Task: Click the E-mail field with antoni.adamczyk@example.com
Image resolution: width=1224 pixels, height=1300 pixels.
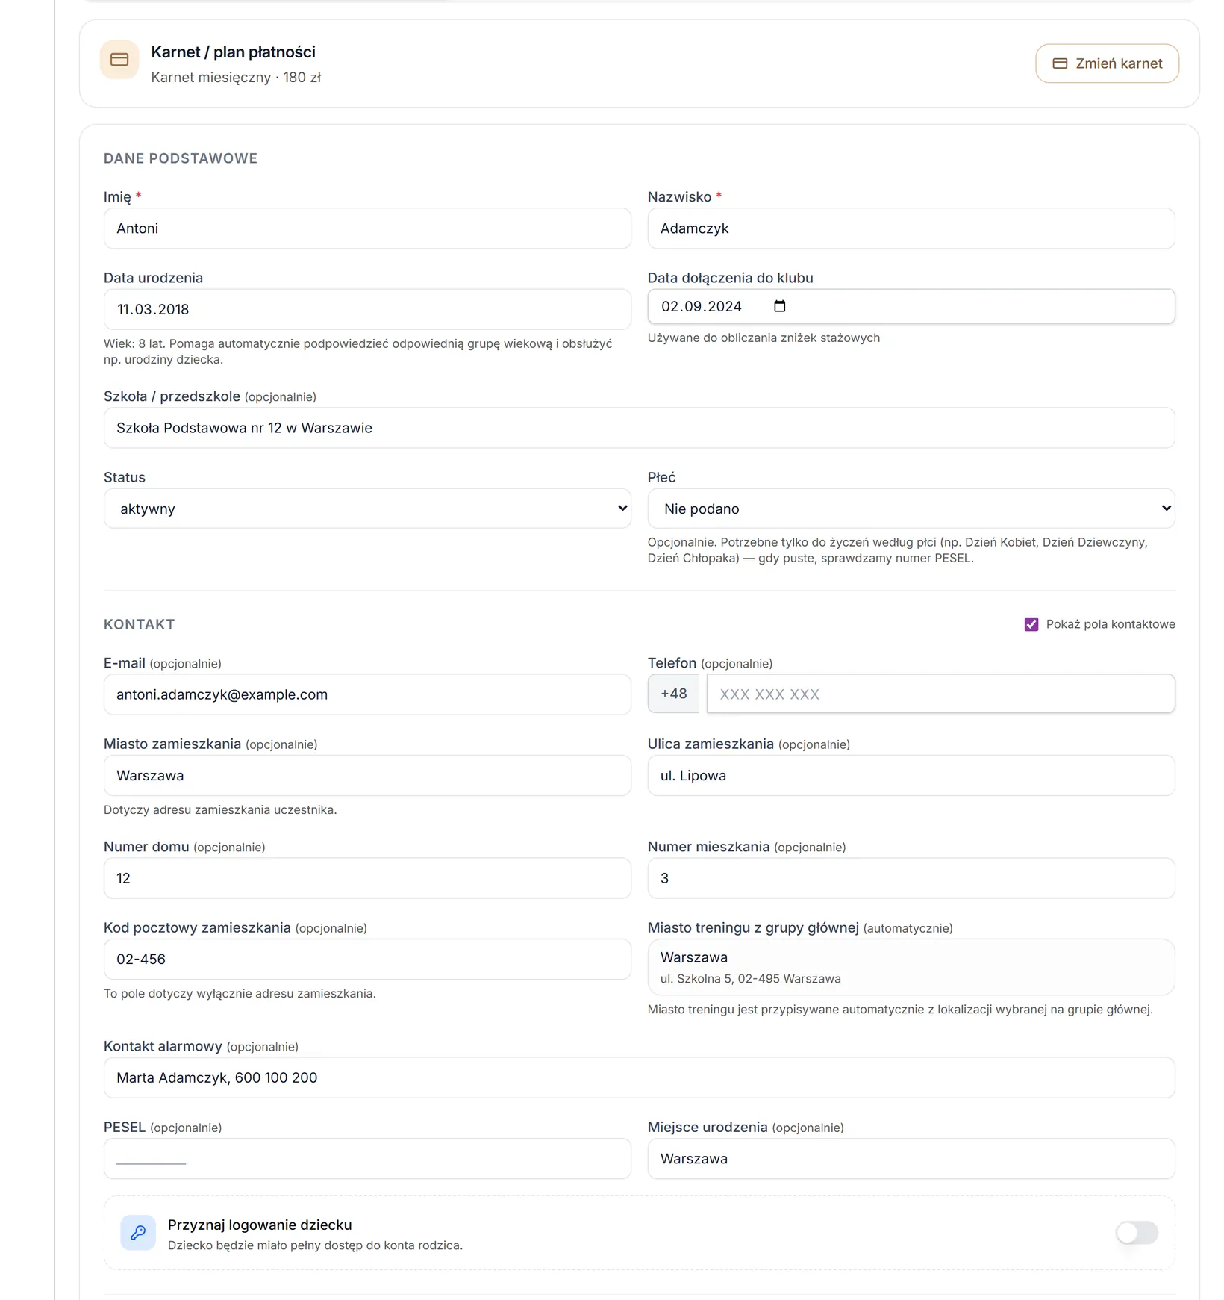Action: point(367,694)
